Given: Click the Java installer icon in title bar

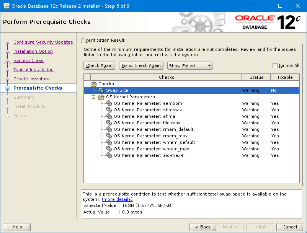Looking at the screenshot, I should [x=6, y=6].
